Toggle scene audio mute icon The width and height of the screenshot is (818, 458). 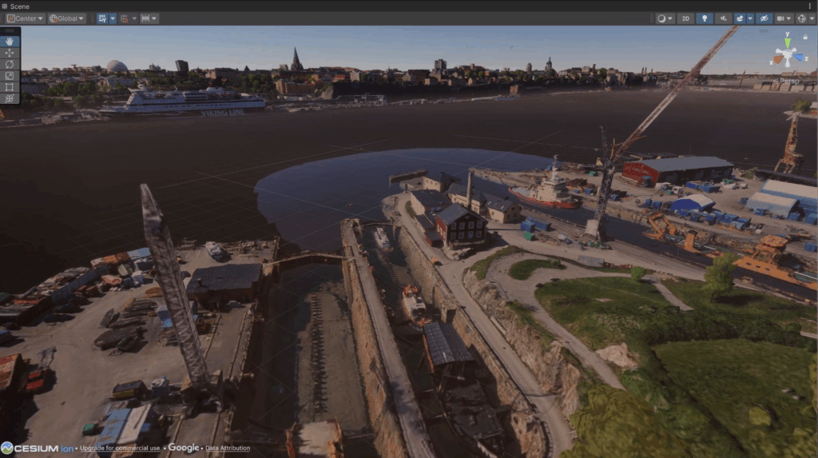(724, 18)
